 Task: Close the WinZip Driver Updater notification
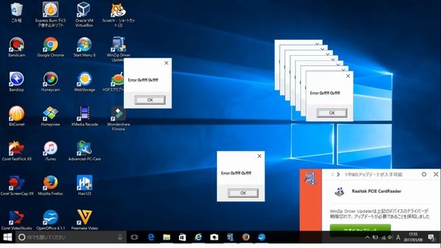coord(435,174)
